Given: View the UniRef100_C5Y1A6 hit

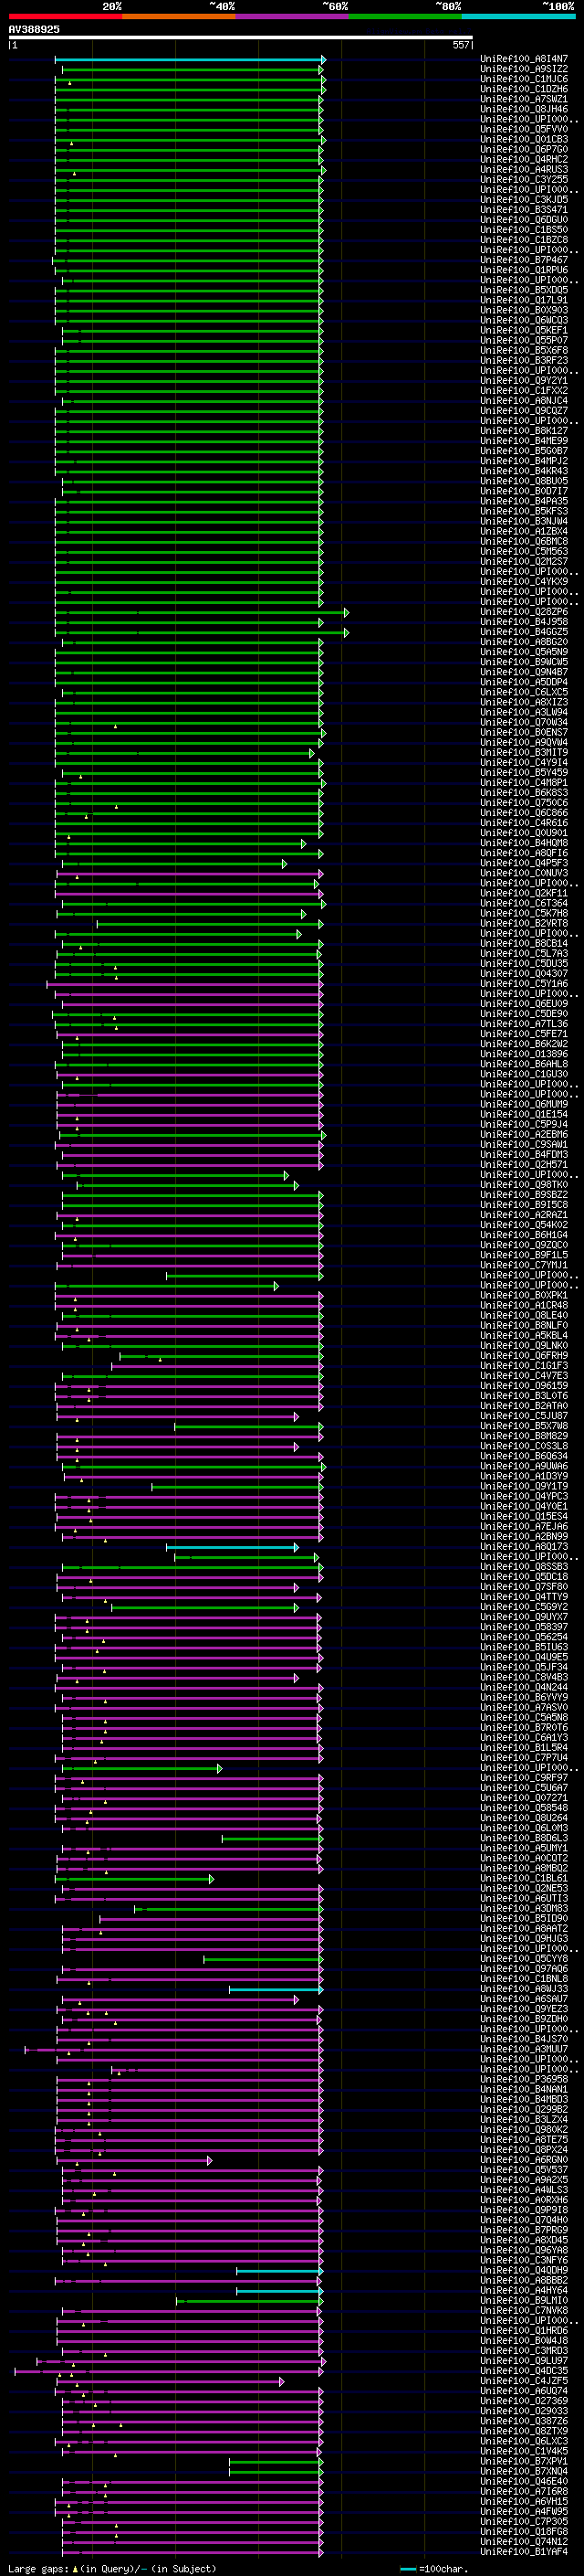Looking at the screenshot, I should (x=524, y=984).
